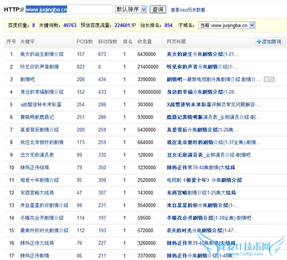Click the 百度权重 value 8
Screen dimensions: 287x260
coord(33,25)
